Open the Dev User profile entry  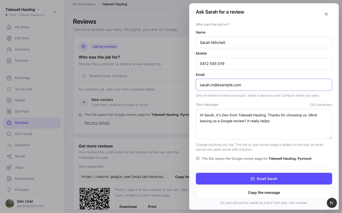tap(32, 203)
